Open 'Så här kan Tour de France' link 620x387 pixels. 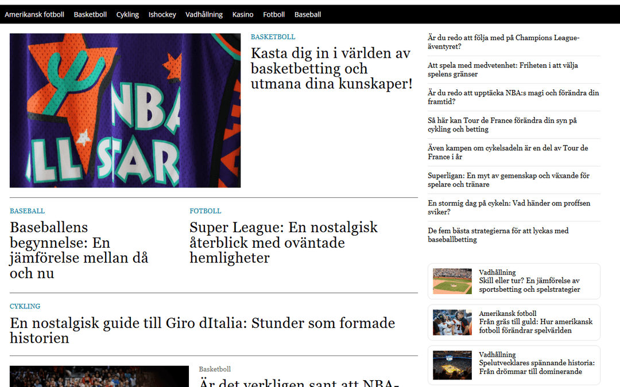point(502,125)
